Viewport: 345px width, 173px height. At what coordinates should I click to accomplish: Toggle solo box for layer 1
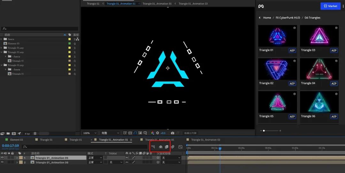click(x=9, y=158)
